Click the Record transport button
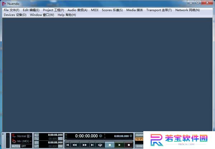This screenshot has height=149, width=215. point(129,145)
